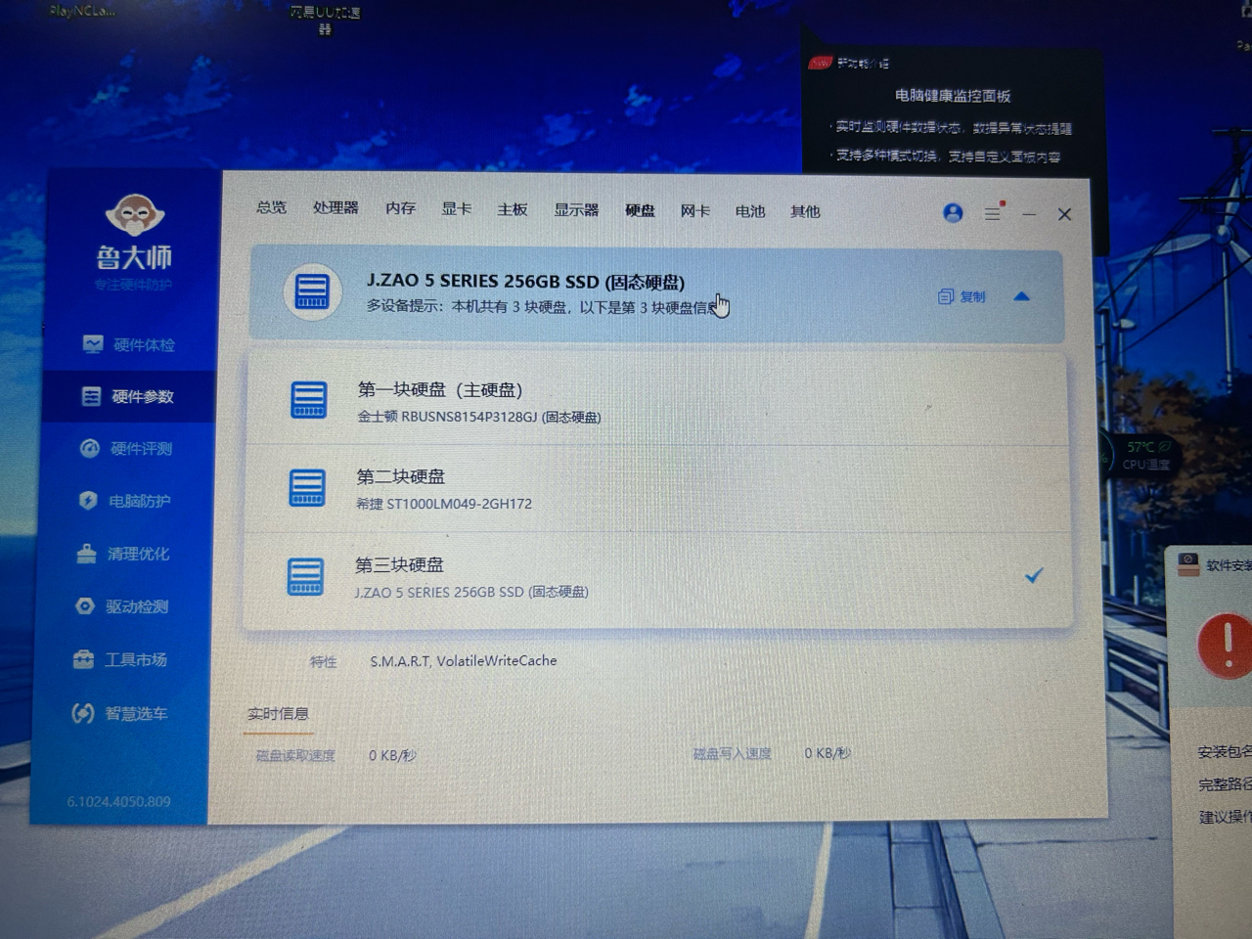Open 硬件评测 in the sidebar
The height and width of the screenshot is (939, 1252).
[x=125, y=448]
